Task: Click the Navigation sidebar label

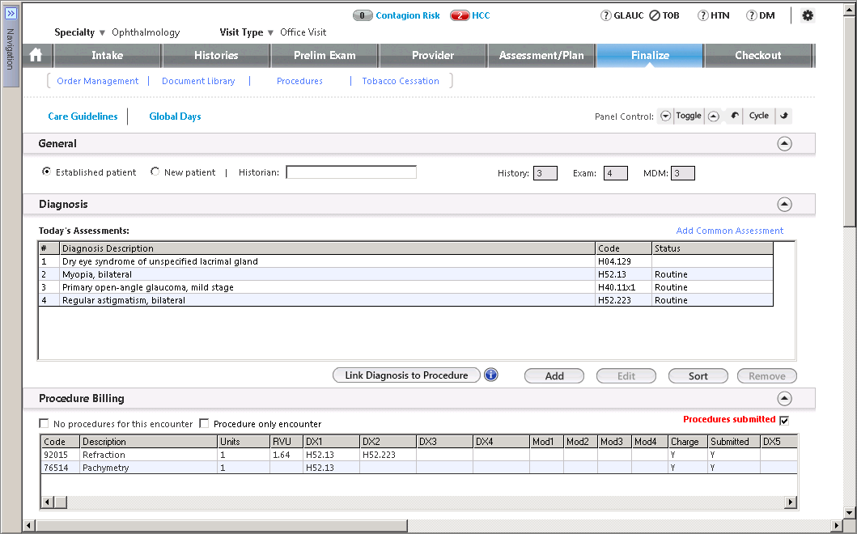Action: (11, 49)
